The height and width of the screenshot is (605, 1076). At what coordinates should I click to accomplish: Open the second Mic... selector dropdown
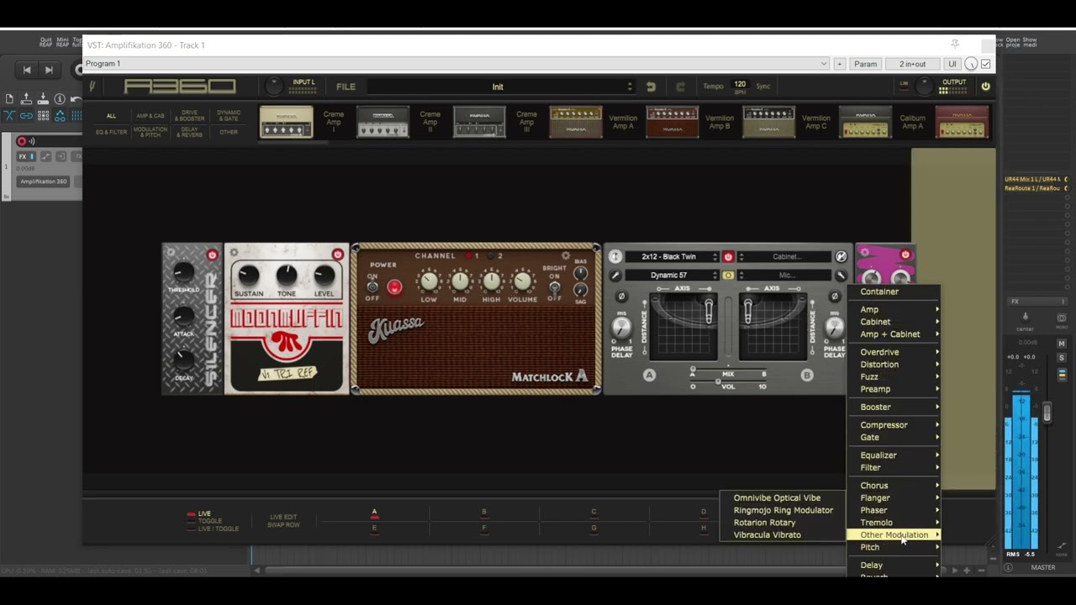[x=786, y=276]
